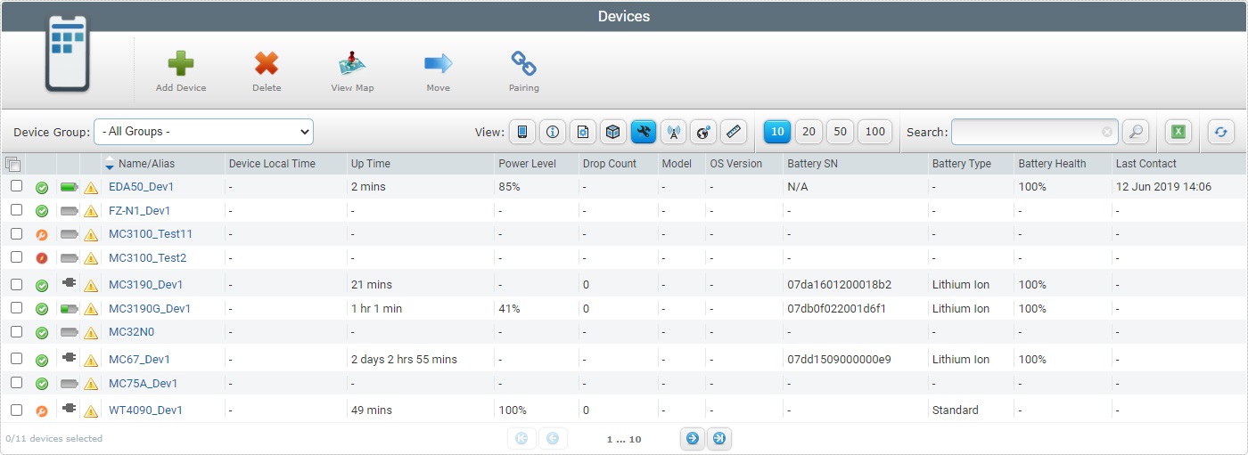
Task: Click the orange status icon for MC3100_Test11
Action: [42, 234]
